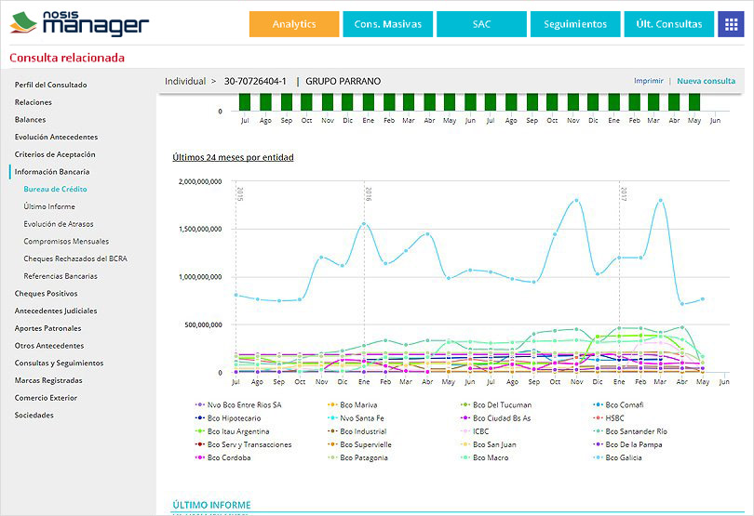Select Bureau de Crédito subsection

[x=55, y=189]
